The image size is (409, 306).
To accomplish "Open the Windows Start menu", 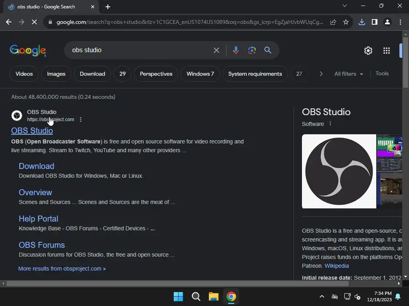I will (x=179, y=296).
